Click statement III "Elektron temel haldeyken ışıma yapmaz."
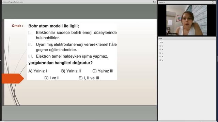 tap(72, 56)
